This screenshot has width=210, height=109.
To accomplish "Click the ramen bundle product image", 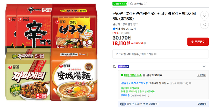I will [x=51, y=52].
